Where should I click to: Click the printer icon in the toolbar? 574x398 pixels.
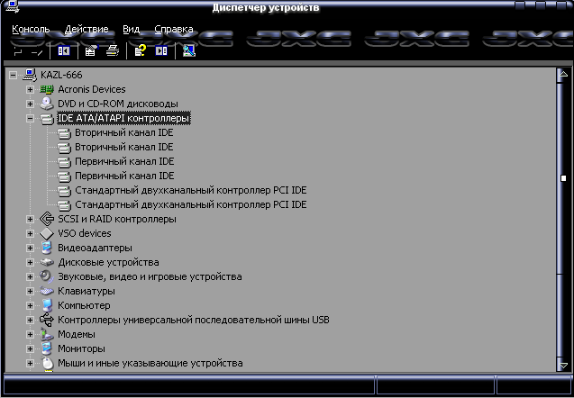(113, 50)
